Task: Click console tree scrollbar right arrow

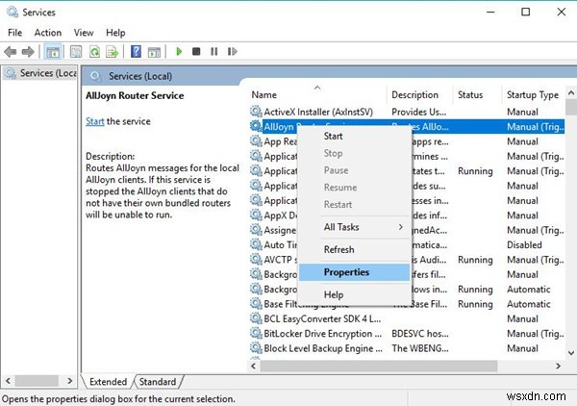Action: [x=70, y=381]
